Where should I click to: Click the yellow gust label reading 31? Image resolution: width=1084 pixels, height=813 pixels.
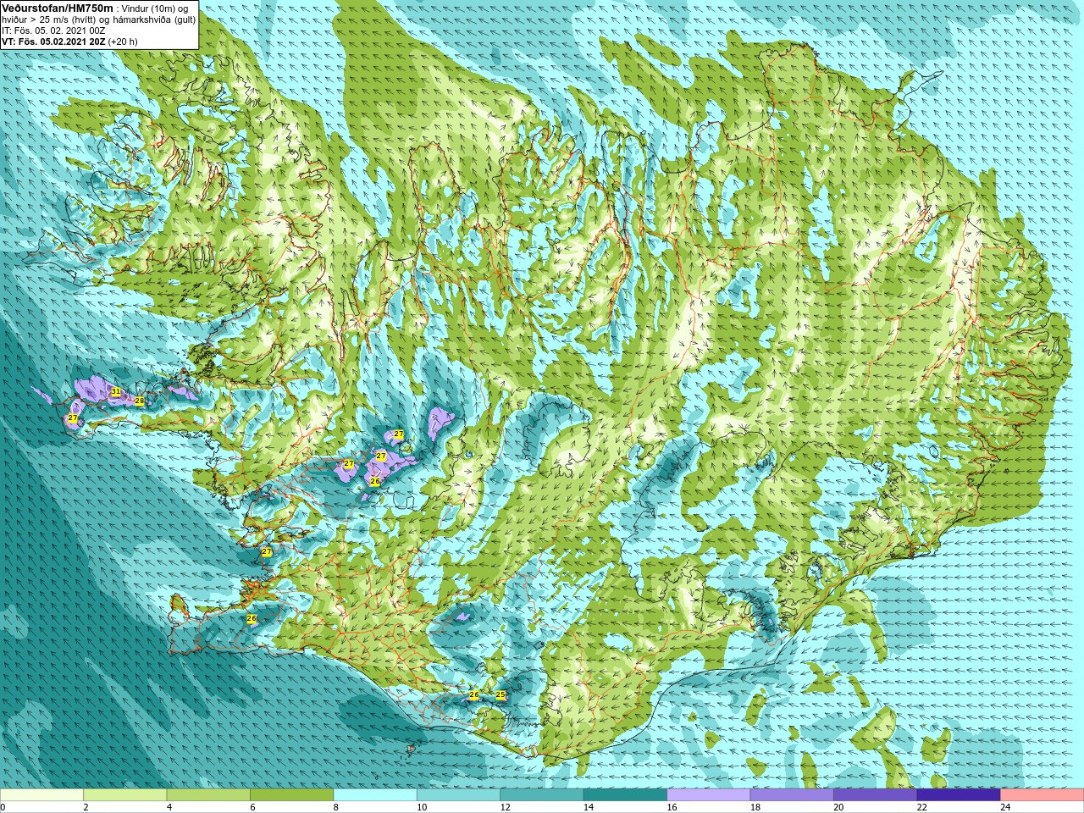[116, 391]
